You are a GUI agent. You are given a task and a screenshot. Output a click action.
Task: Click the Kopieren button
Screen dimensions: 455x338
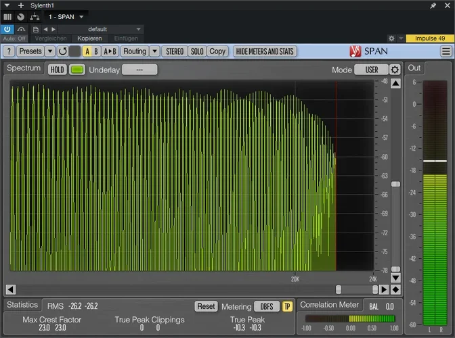pyautogui.click(x=89, y=39)
